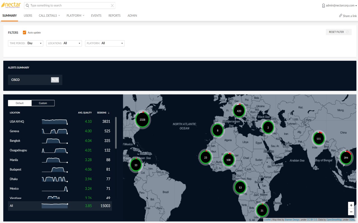Click the Geneva sparkline chart
Screen dimensions: 358x223
[55, 131]
